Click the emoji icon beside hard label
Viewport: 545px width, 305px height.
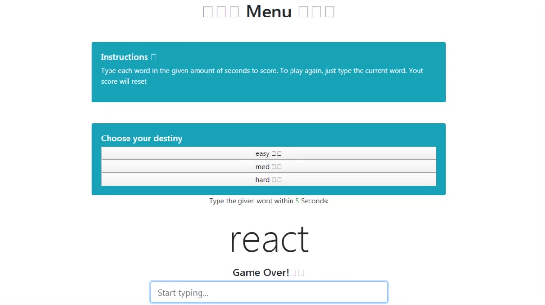[x=277, y=180]
